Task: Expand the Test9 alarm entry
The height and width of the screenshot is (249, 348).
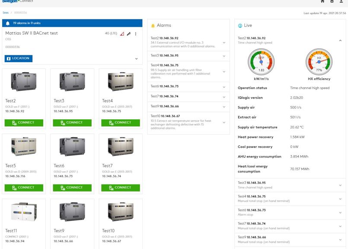Action: point(224,107)
